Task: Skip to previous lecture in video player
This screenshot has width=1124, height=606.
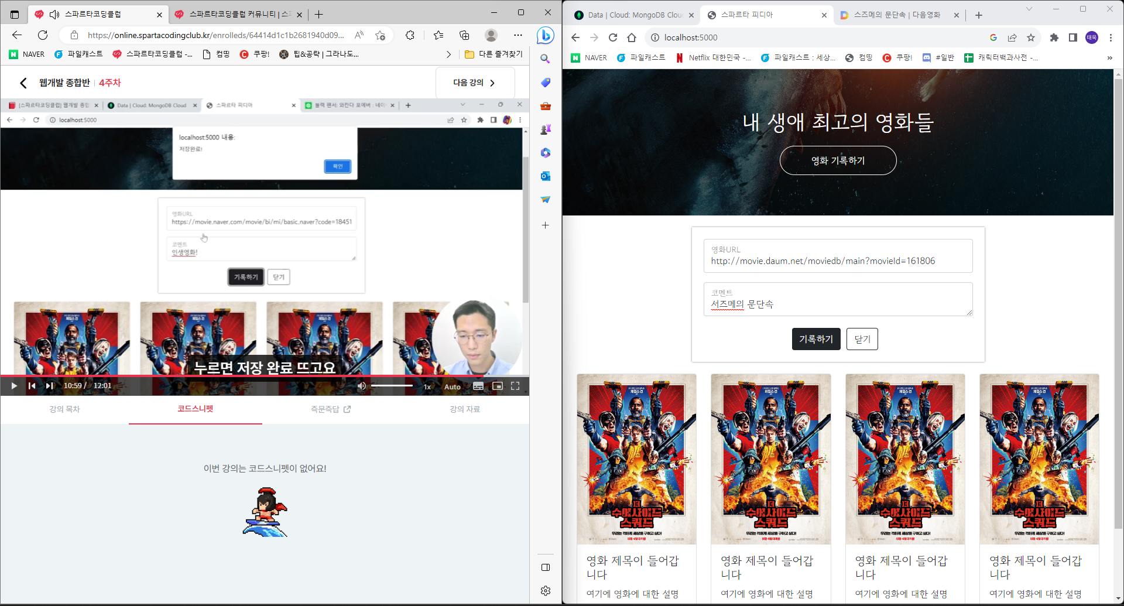Action: point(32,386)
